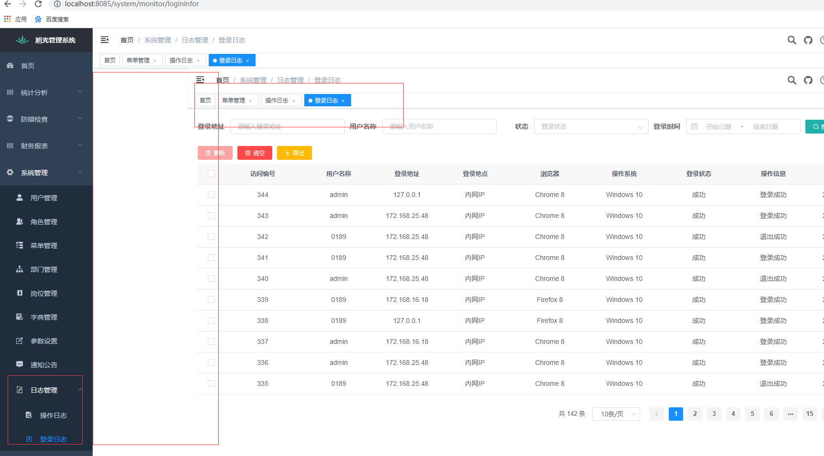Screen dimensions: 824x456
Task: Click the browser forward arrow
Action: (x=23, y=4)
